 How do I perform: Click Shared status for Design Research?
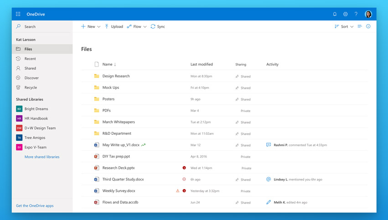tap(243, 77)
